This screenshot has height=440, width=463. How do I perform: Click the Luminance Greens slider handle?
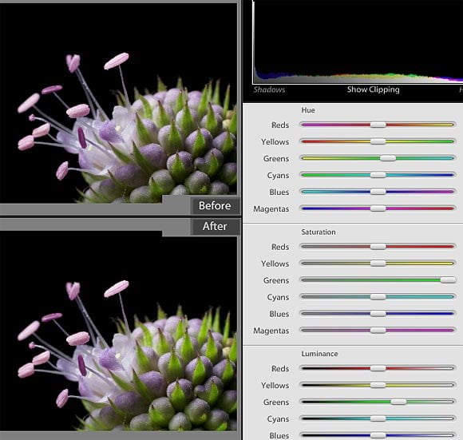point(398,402)
